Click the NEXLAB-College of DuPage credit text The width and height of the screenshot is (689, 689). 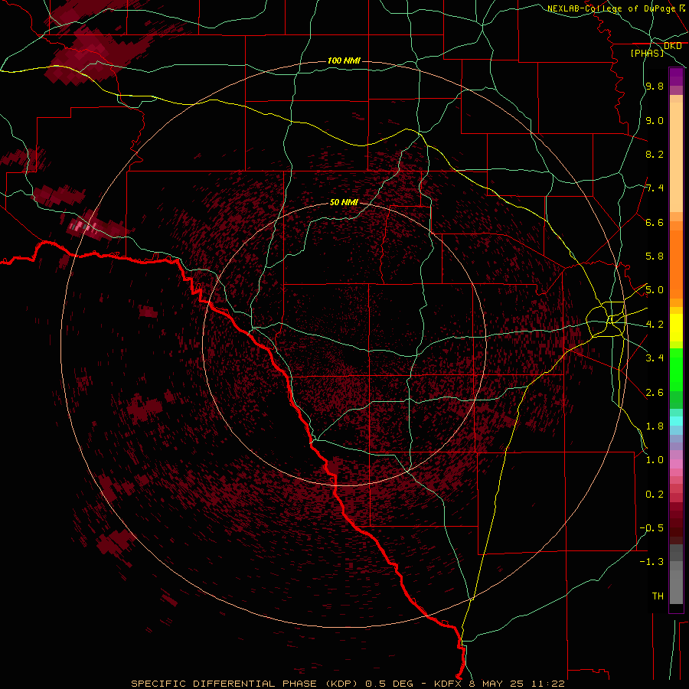click(611, 8)
